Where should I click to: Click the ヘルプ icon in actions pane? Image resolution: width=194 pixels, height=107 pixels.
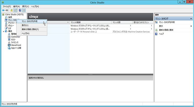pos(156,34)
